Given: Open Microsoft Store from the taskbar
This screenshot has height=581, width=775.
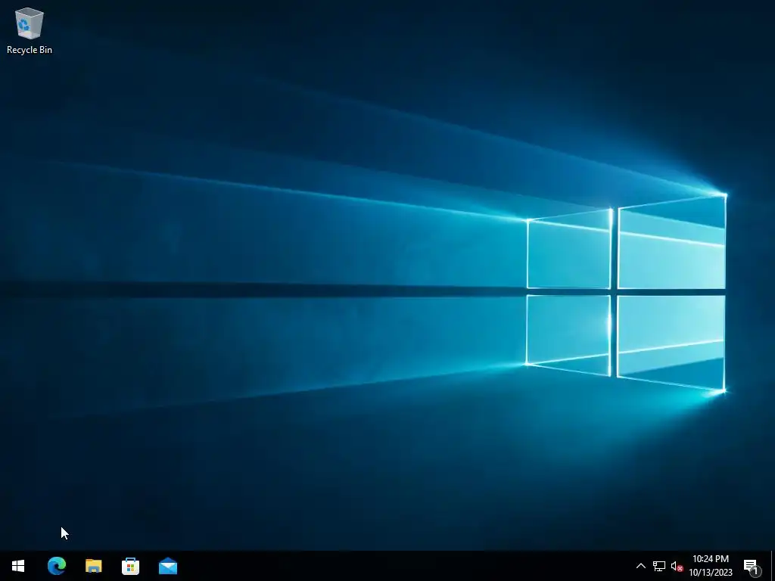Looking at the screenshot, I should pyautogui.click(x=130, y=566).
